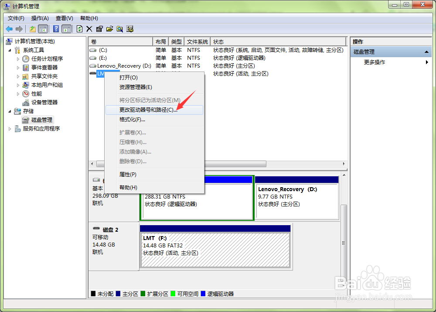
Task: Choose Explorer (资源管理器) from context menu
Action: (x=154, y=87)
